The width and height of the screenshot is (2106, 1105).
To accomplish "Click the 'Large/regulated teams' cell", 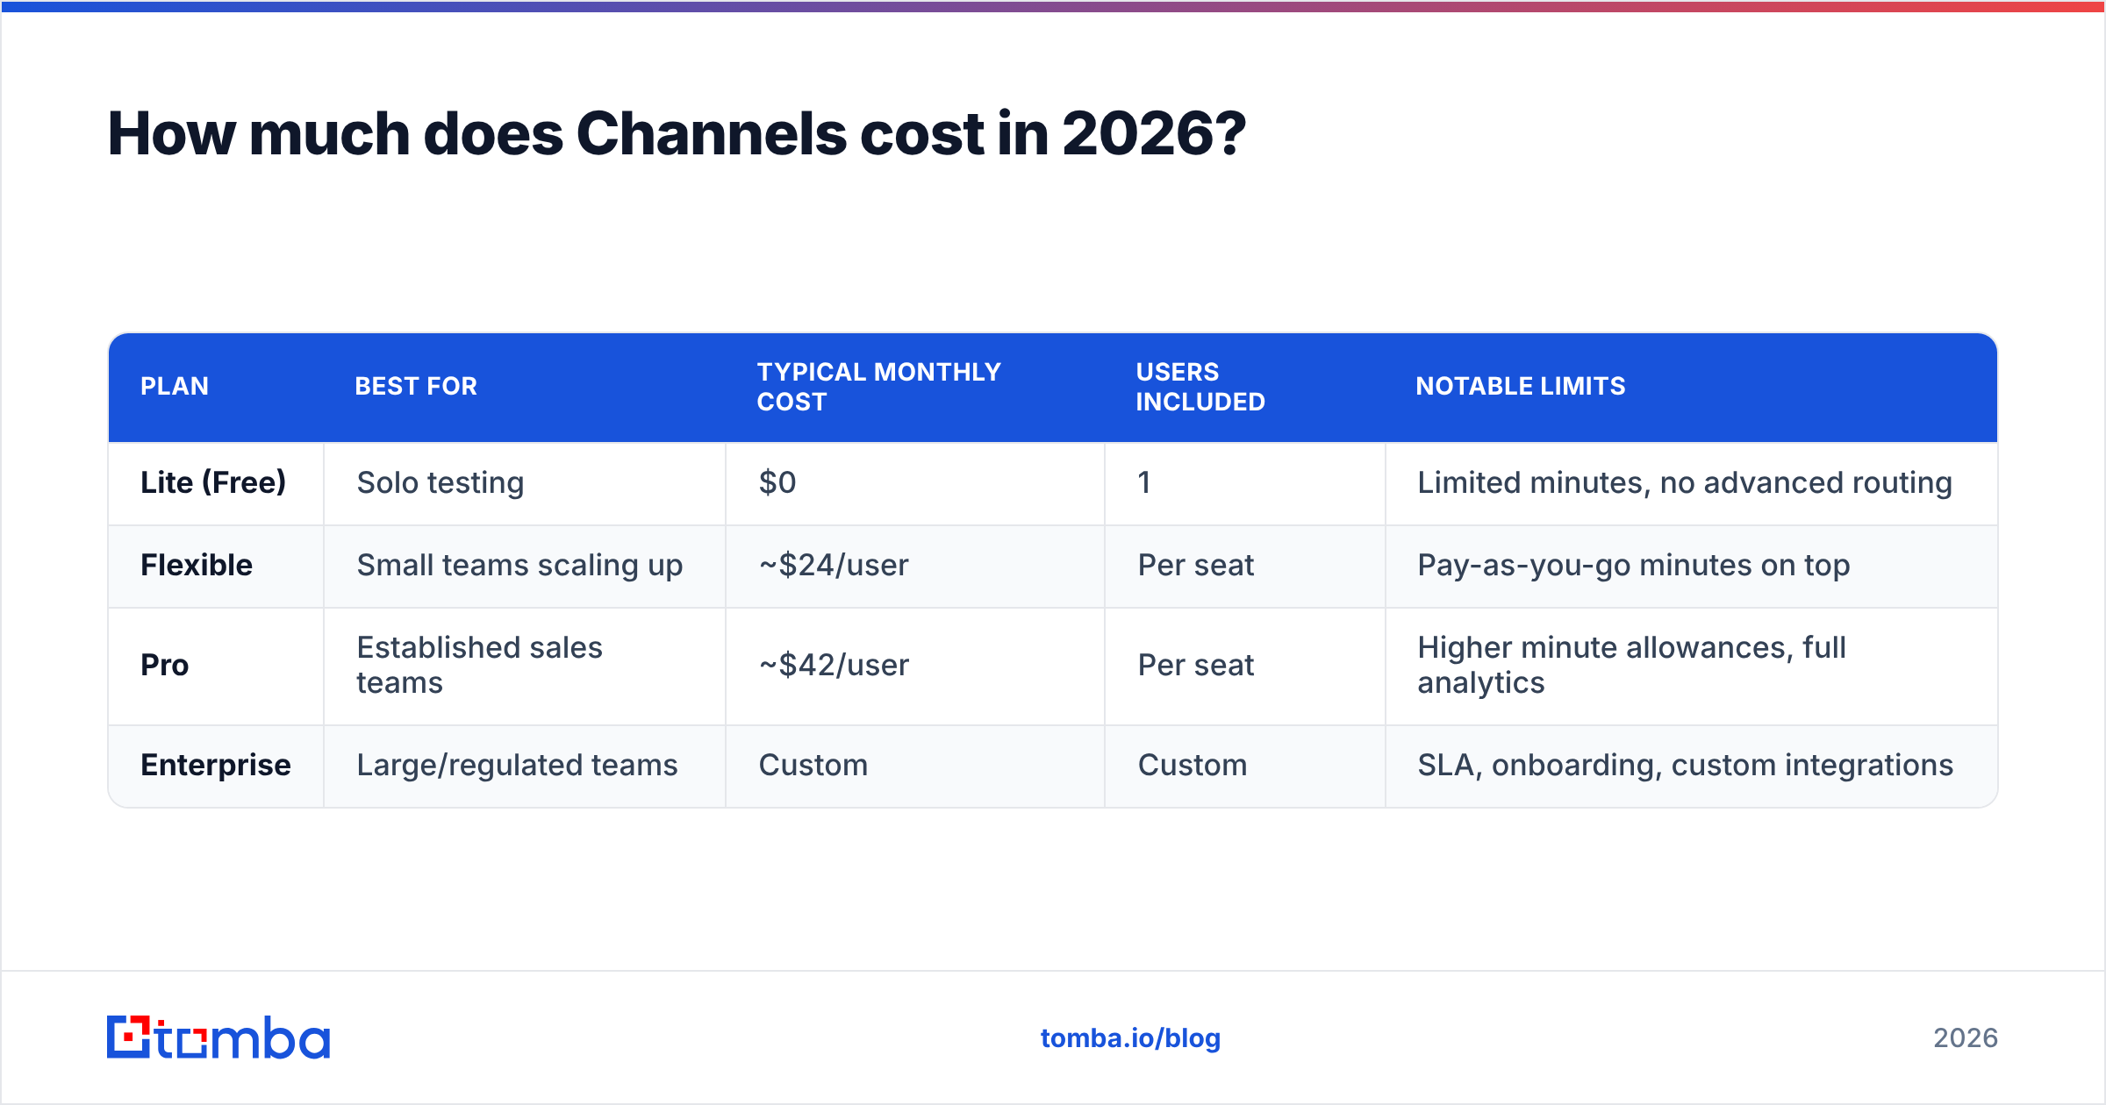I will 525,766.
